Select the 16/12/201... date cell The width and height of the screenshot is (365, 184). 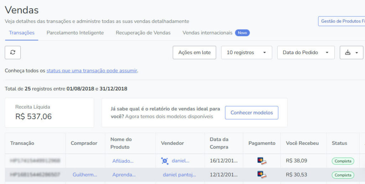(224, 161)
